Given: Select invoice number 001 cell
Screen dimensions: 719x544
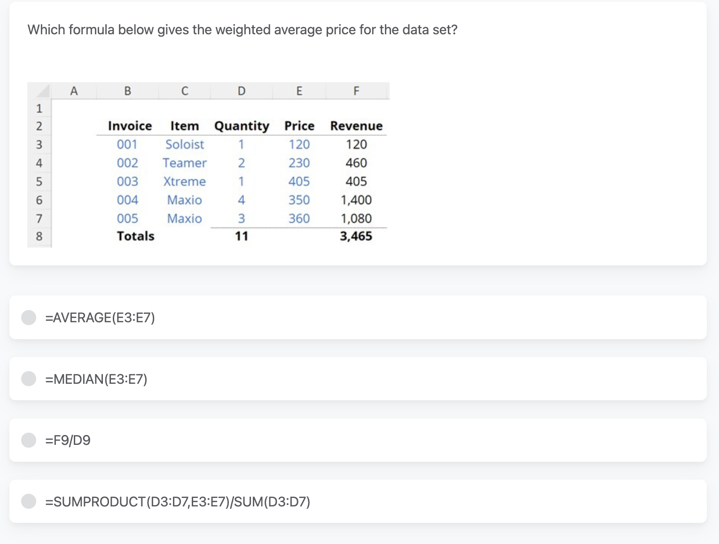Looking at the screenshot, I should click(127, 144).
